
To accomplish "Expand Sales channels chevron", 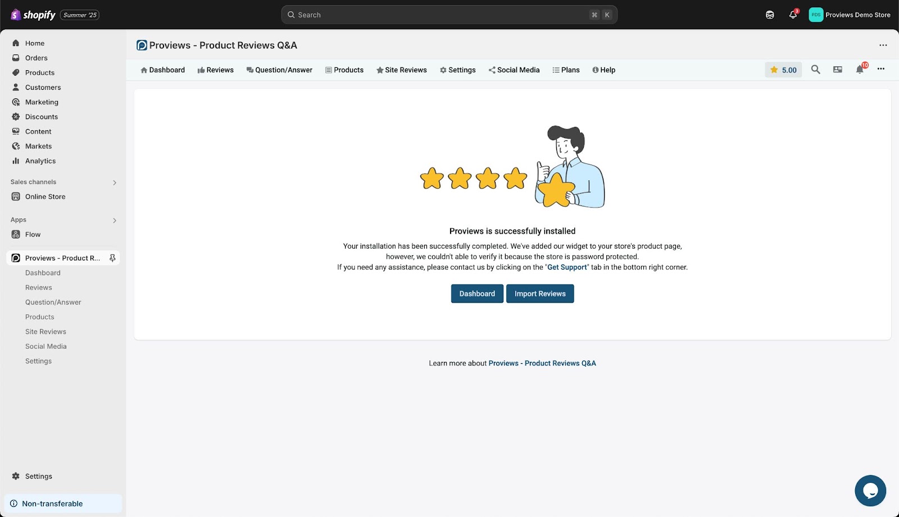I will [x=115, y=182].
